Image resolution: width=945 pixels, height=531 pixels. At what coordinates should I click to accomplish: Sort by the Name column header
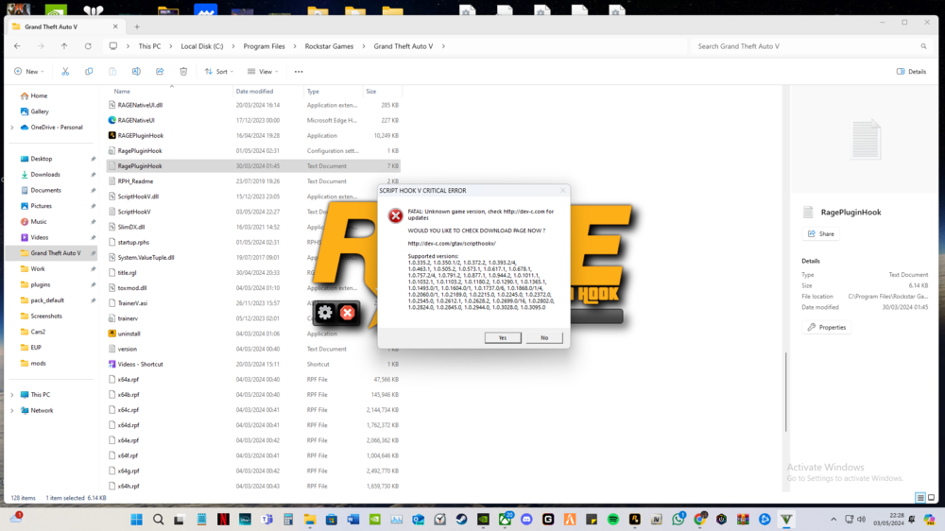(x=171, y=91)
